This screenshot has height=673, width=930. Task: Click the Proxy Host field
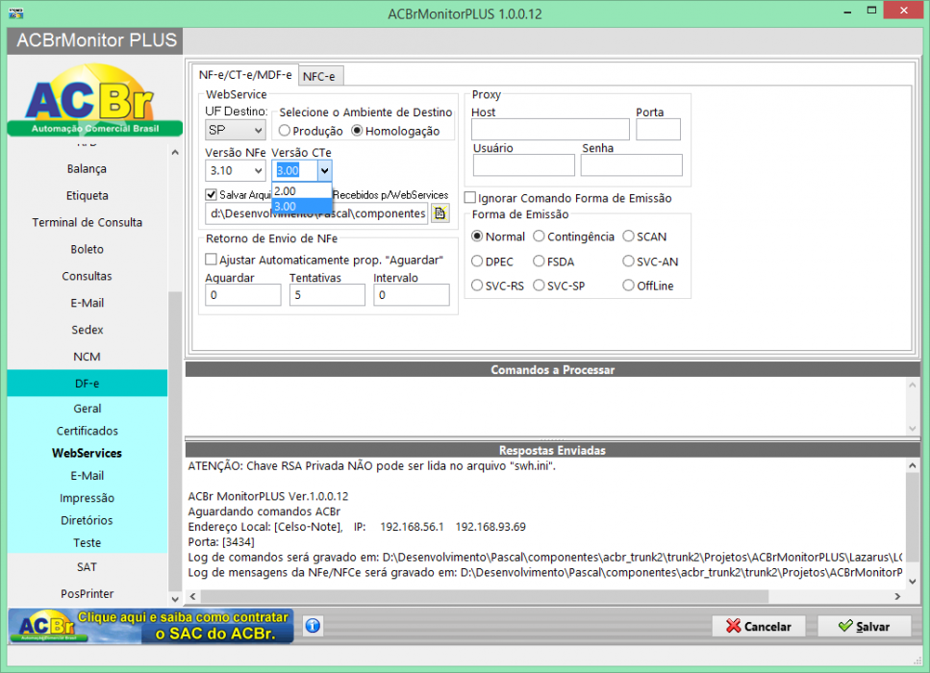[550, 129]
